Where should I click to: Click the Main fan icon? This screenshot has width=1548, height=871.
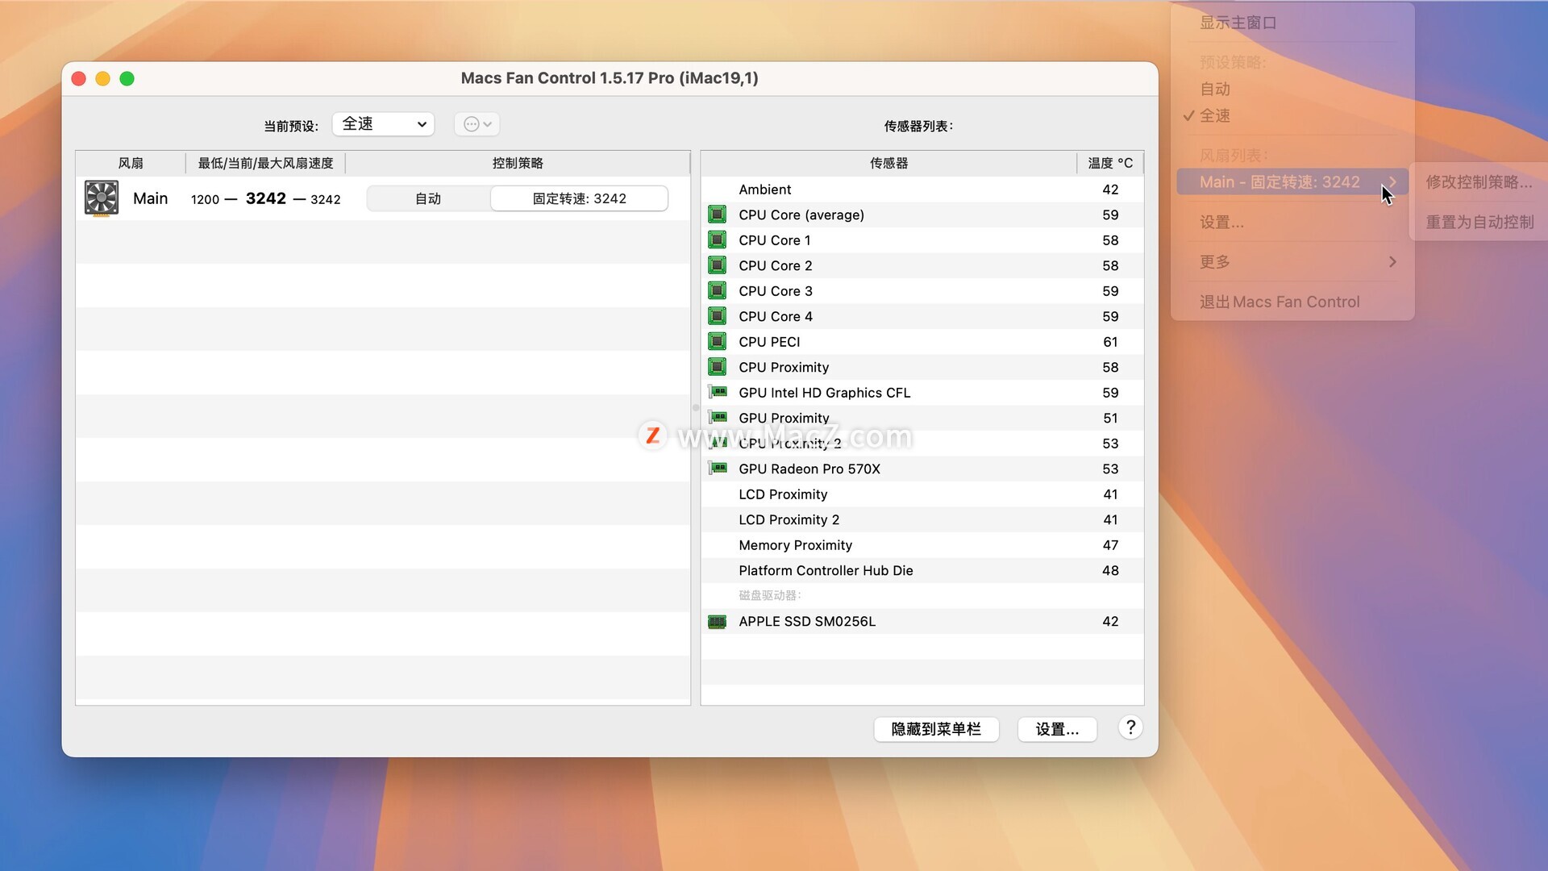pyautogui.click(x=102, y=198)
